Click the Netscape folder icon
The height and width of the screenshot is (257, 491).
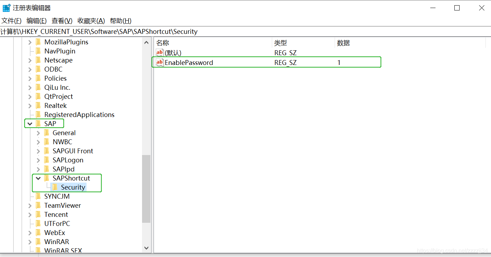click(38, 60)
